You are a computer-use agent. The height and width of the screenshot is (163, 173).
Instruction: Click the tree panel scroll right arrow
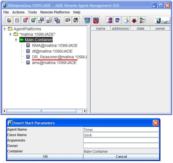coord(85,111)
